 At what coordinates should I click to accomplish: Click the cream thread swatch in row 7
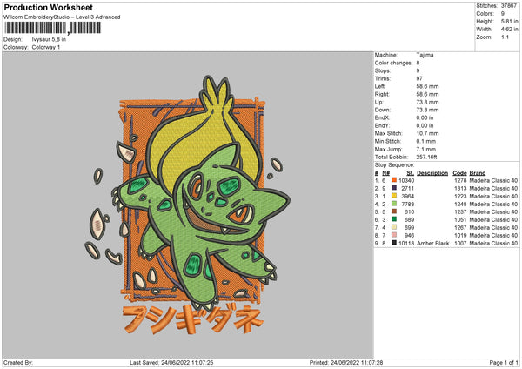coord(394,227)
